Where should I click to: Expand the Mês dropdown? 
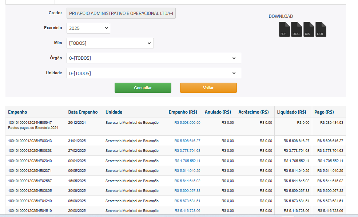pos(110,43)
